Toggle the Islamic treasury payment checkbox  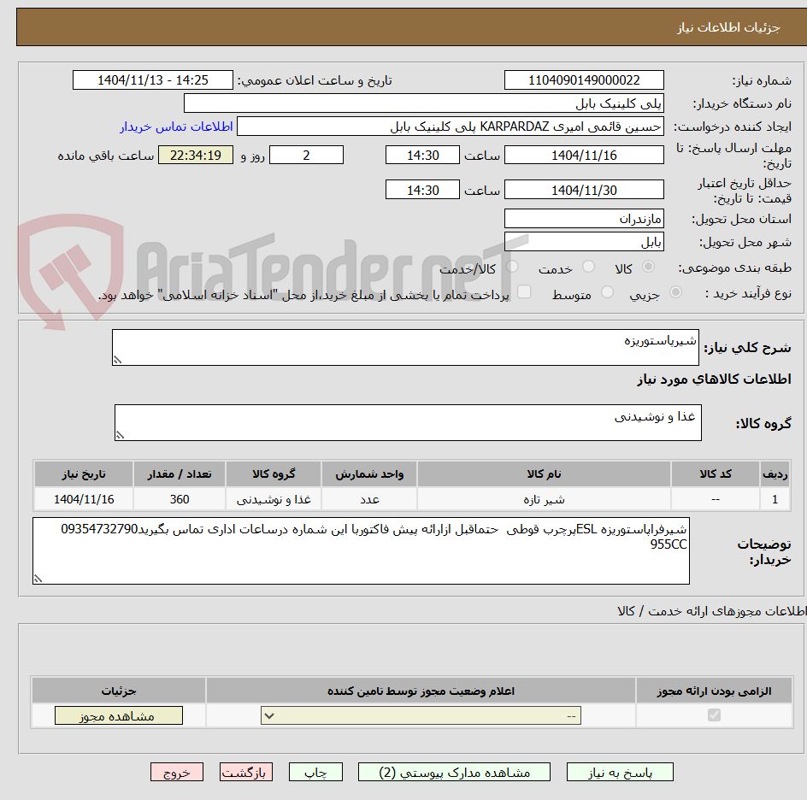(524, 291)
